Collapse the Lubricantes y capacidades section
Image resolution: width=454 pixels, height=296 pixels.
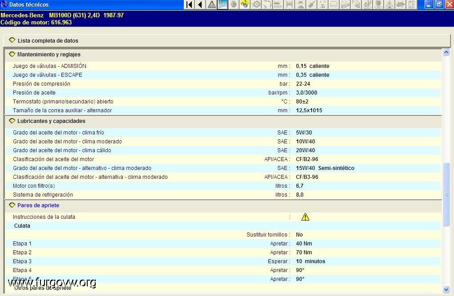click(12, 121)
